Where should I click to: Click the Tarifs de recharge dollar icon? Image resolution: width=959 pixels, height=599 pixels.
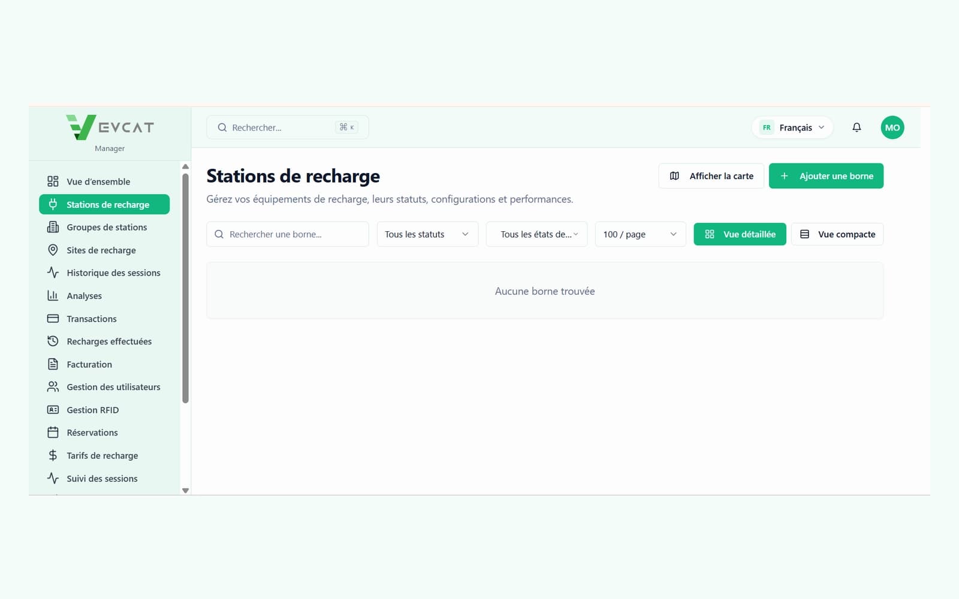tap(53, 455)
